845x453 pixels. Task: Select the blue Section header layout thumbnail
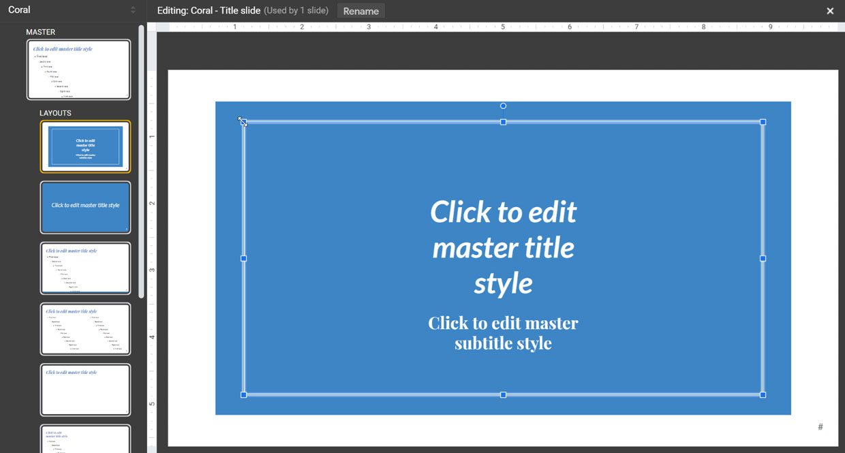pos(85,208)
